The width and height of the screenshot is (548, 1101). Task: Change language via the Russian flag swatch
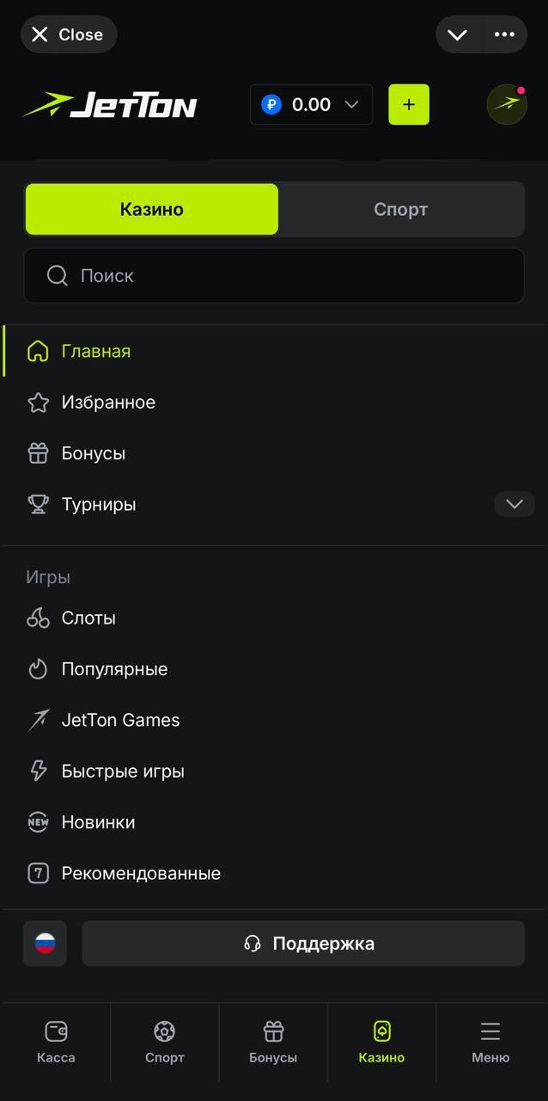tap(45, 943)
